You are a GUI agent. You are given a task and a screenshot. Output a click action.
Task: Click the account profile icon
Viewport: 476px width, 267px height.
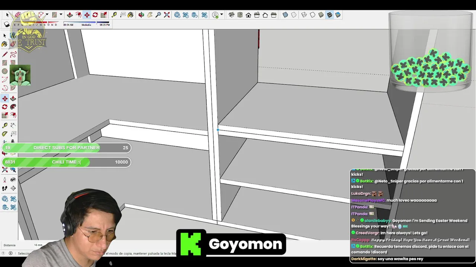pyautogui.click(x=215, y=15)
